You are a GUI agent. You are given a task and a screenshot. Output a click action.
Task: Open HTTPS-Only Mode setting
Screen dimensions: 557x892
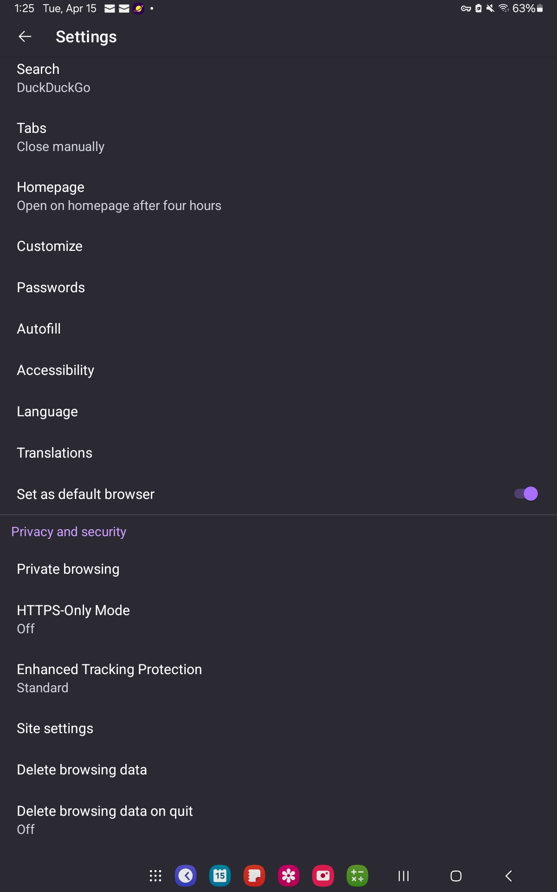pyautogui.click(x=73, y=619)
